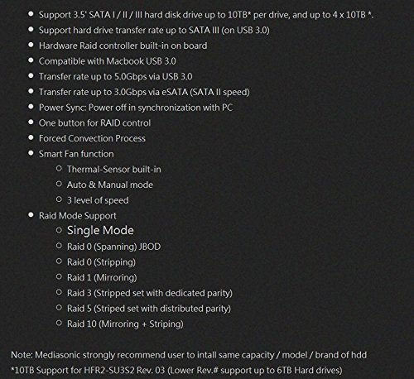Viewport: 414px width, 379px height.
Task: Click the hollow bullet next to 'Thermal-Sensor built-in'
Action: [x=59, y=168]
